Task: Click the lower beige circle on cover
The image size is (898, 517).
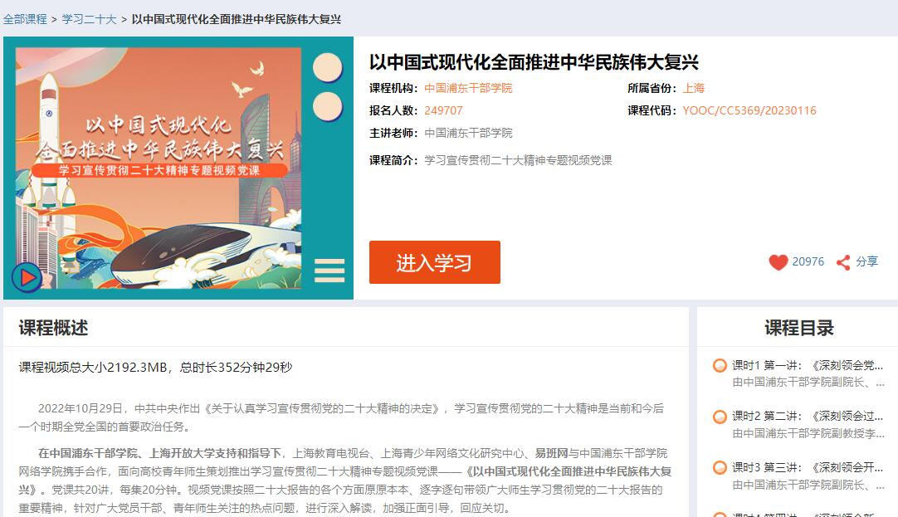Action: point(328,106)
